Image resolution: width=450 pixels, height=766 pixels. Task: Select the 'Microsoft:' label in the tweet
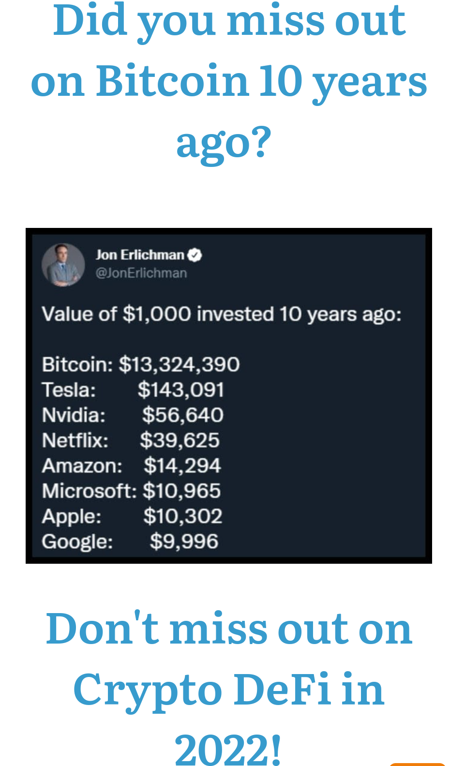[90, 491]
